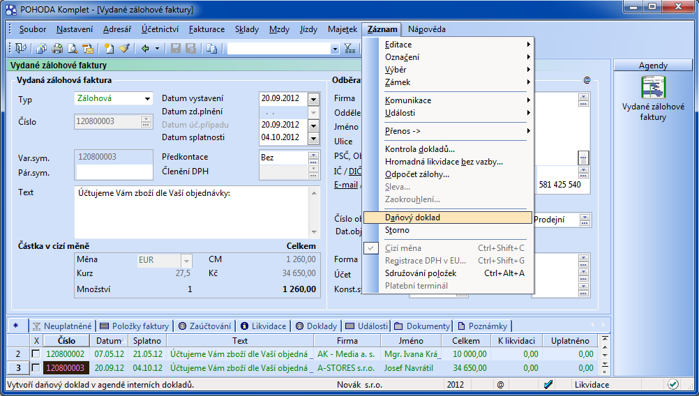
Task: Click the greyed save diskette icon
Action: pos(176,48)
